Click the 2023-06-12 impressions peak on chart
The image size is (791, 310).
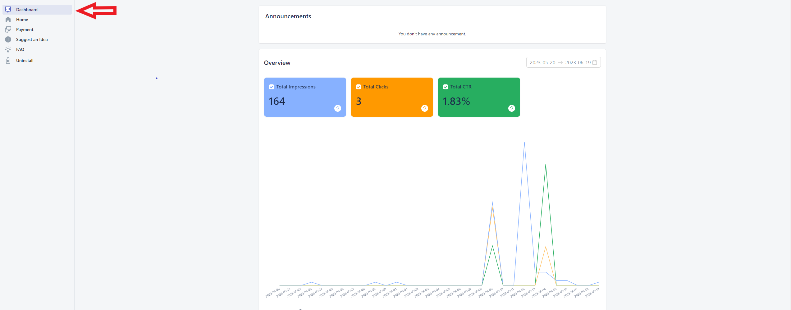click(524, 143)
